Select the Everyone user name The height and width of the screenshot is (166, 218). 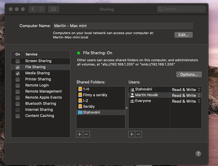143,101
